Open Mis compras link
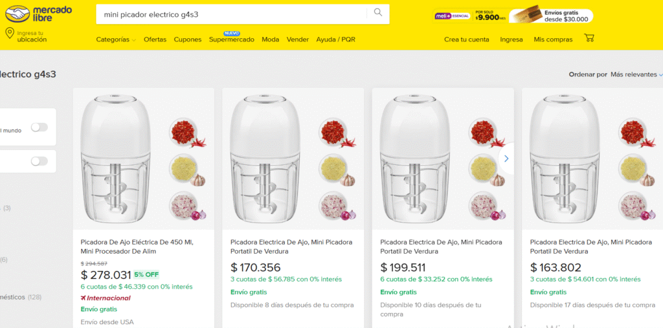Viewport: 663px width, 328px height. coord(553,39)
